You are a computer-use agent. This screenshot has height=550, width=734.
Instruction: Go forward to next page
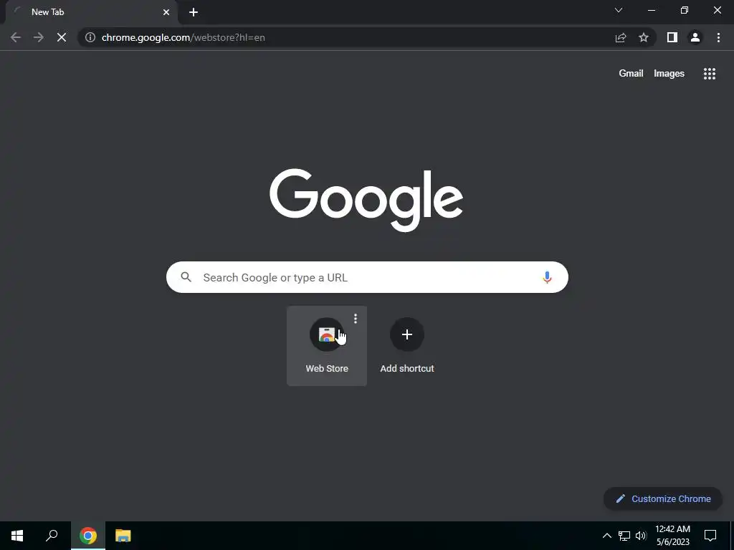(x=39, y=37)
